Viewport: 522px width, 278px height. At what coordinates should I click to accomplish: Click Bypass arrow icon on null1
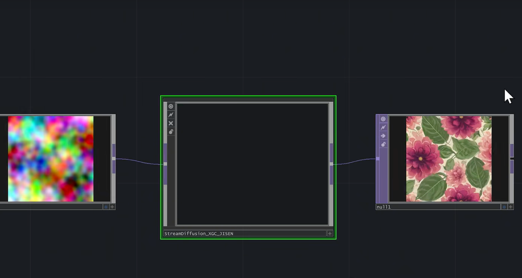point(383,136)
